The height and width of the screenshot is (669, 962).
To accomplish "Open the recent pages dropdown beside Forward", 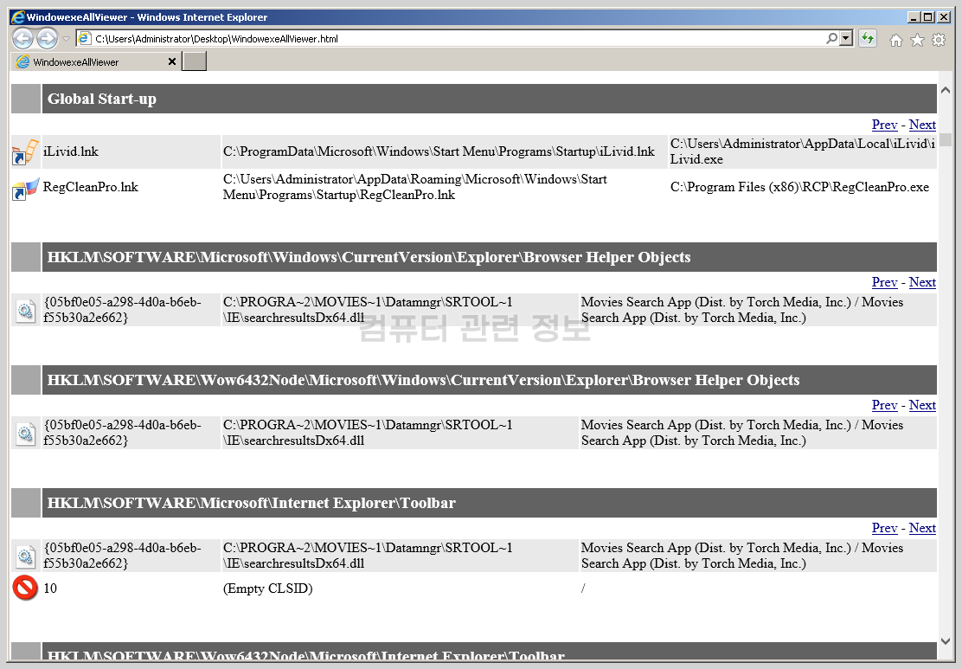I will pyautogui.click(x=66, y=39).
